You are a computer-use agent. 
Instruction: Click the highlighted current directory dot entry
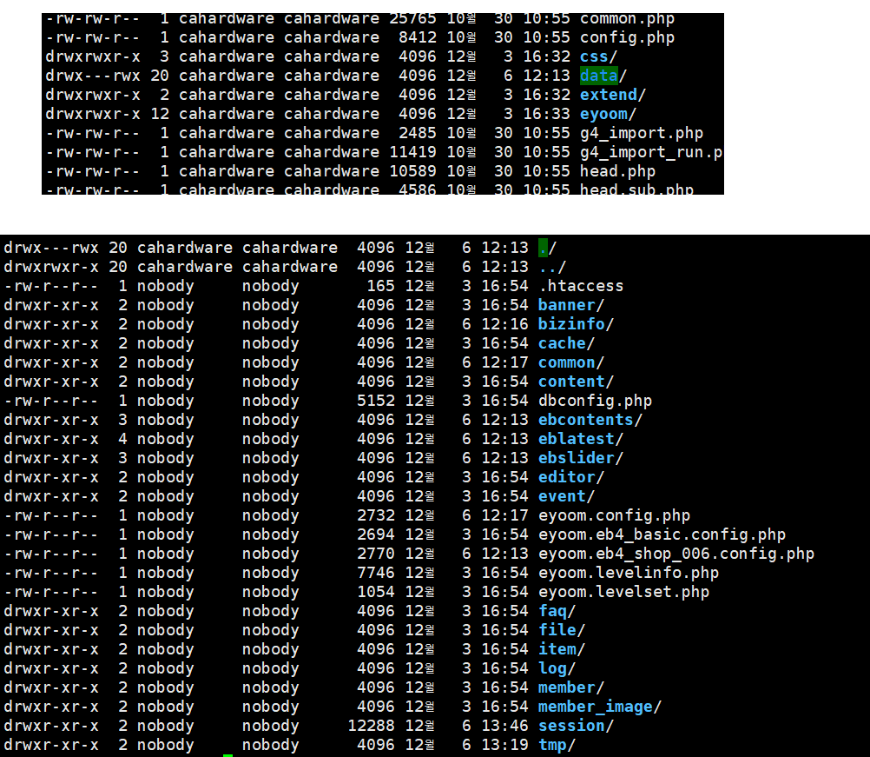point(544,248)
